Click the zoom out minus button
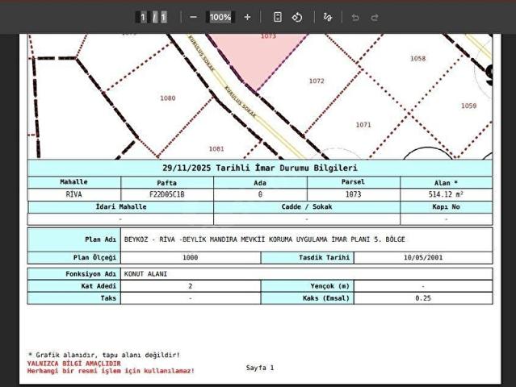The image size is (516, 387). [193, 17]
